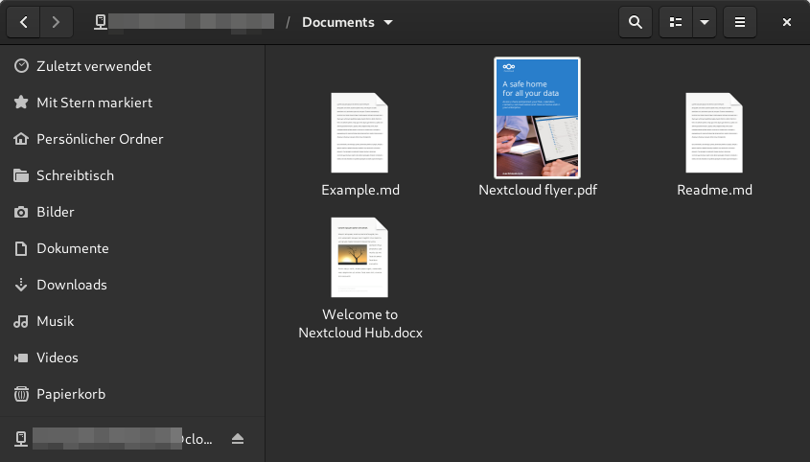Click the star icon for Mit Stern markiert

[x=21, y=103]
